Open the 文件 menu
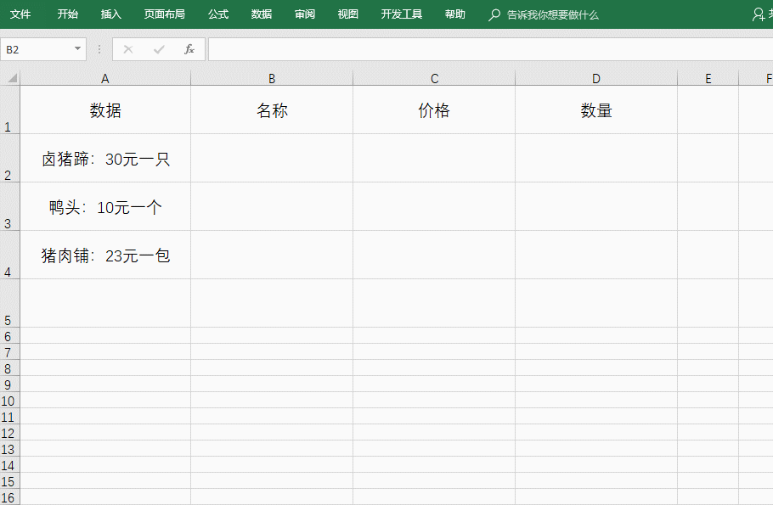 point(20,14)
